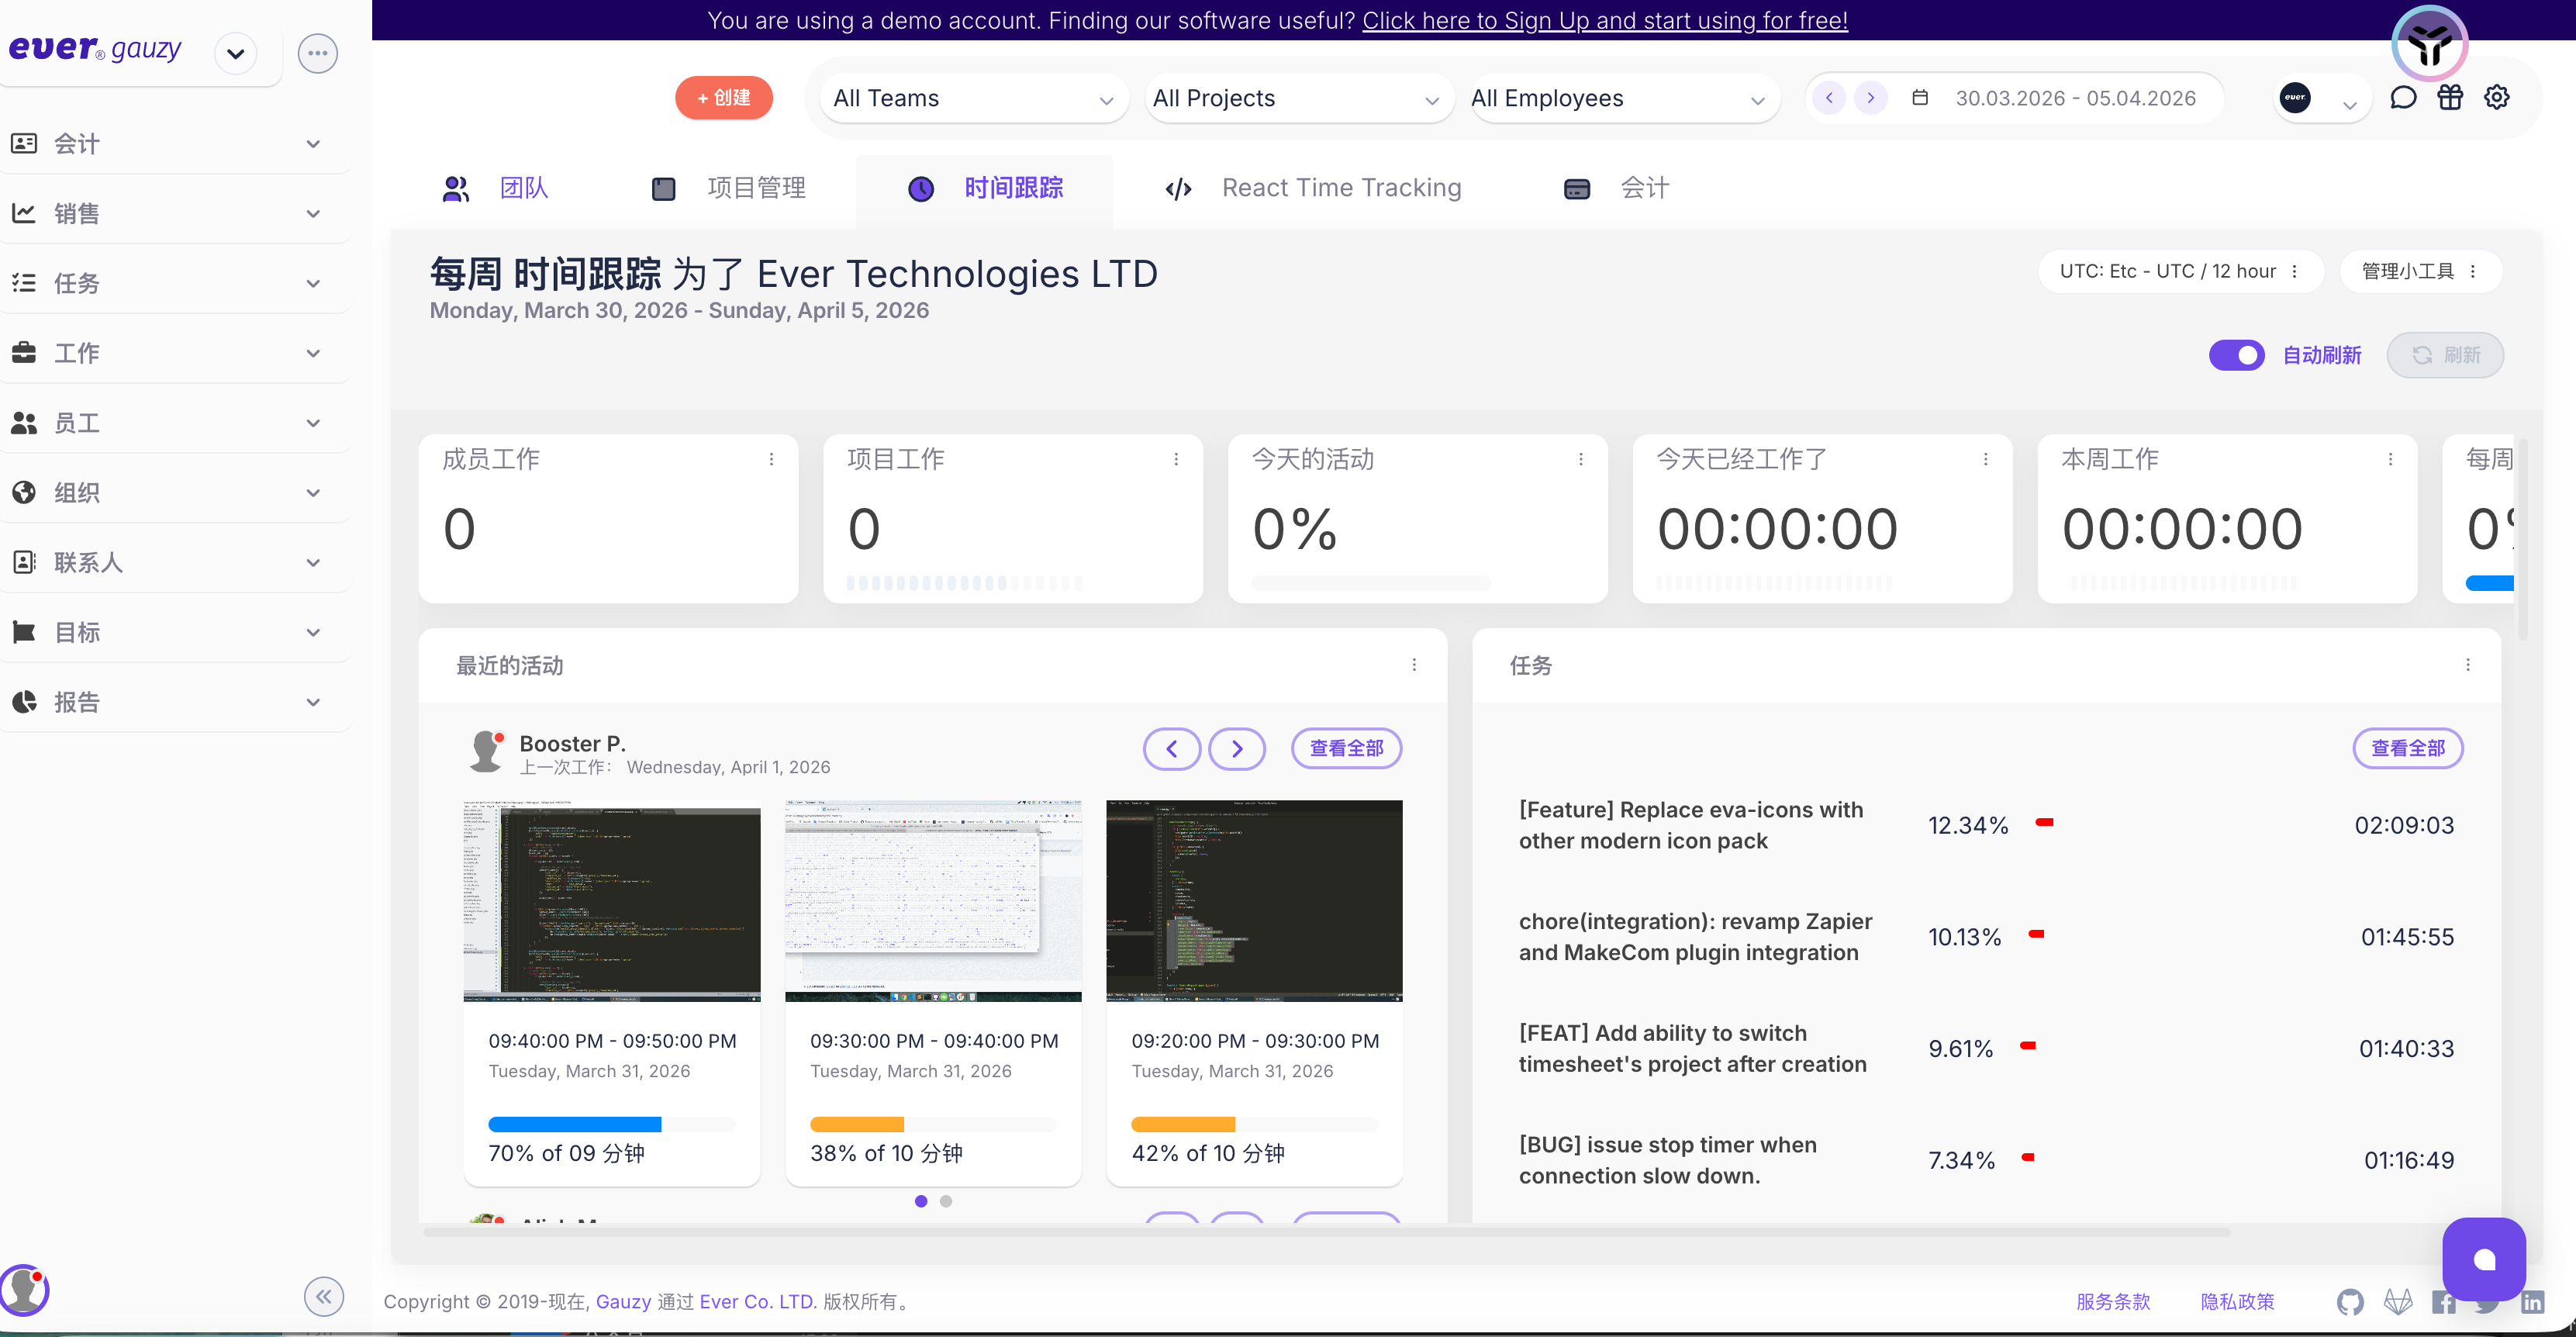Open options menu on 今天的活动 card
This screenshot has height=1337, width=2576.
pos(1581,459)
